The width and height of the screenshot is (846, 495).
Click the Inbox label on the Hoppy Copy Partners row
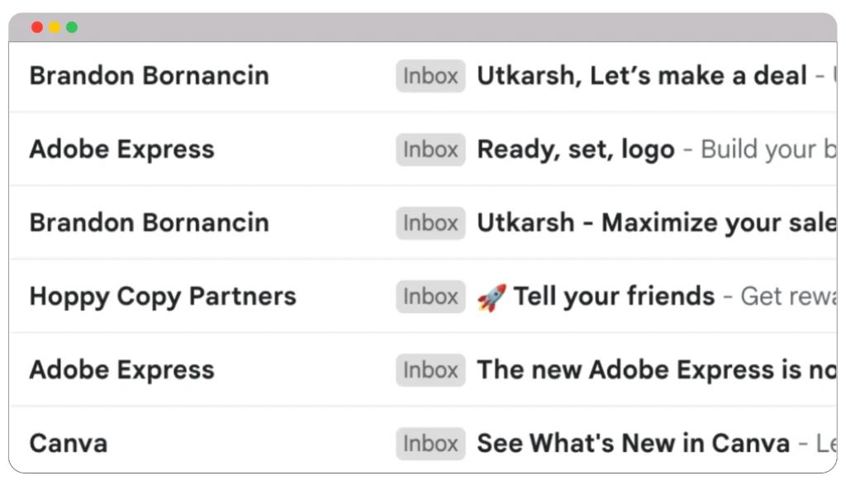click(430, 296)
